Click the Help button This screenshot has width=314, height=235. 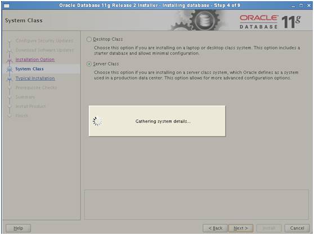(x=18, y=228)
